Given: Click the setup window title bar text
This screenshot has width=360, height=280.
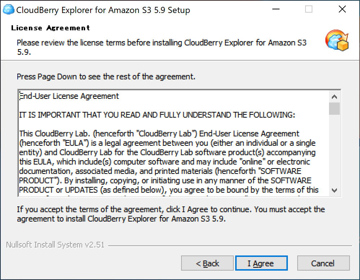Looking at the screenshot, I should coord(102,10).
